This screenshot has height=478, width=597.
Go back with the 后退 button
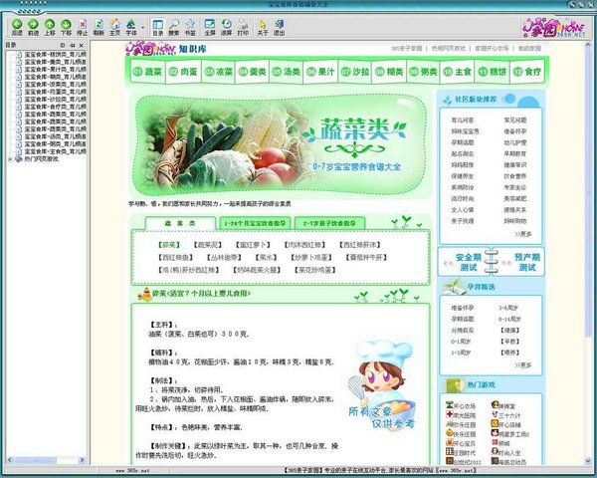point(17,27)
